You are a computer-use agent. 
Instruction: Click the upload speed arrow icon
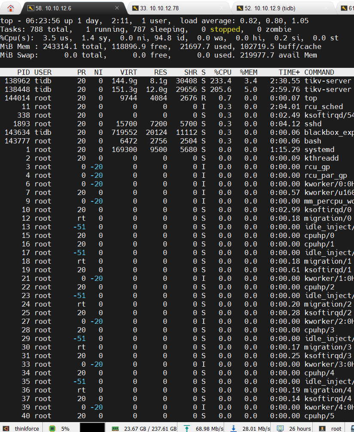pos(187,429)
